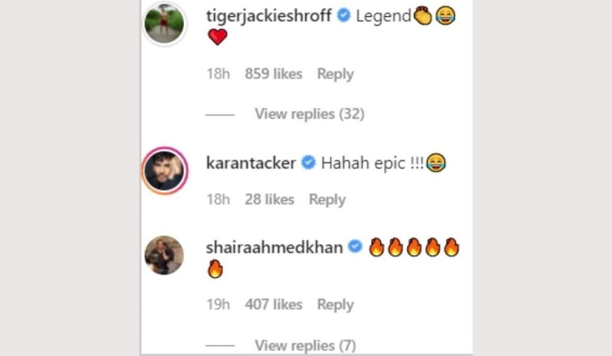Click karantacker's blue verified badge

coord(308,163)
